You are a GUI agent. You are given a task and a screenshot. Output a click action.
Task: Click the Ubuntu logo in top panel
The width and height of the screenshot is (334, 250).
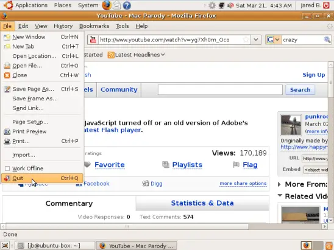pos(9,5)
